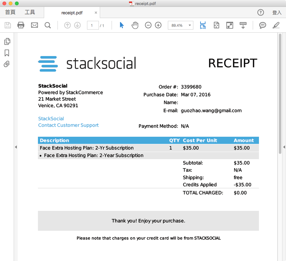Click the attachments paperclip icon
Screen dimensions: 286x261
(x=7, y=64)
